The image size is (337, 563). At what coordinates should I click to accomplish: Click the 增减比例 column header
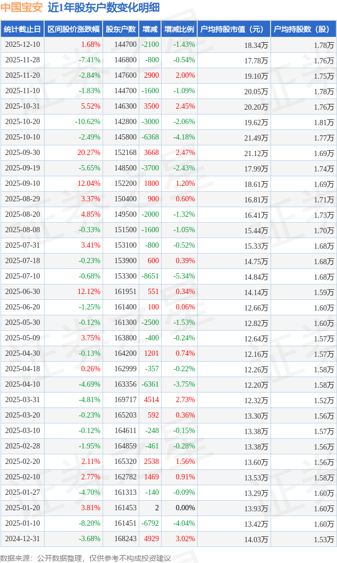coord(179,29)
